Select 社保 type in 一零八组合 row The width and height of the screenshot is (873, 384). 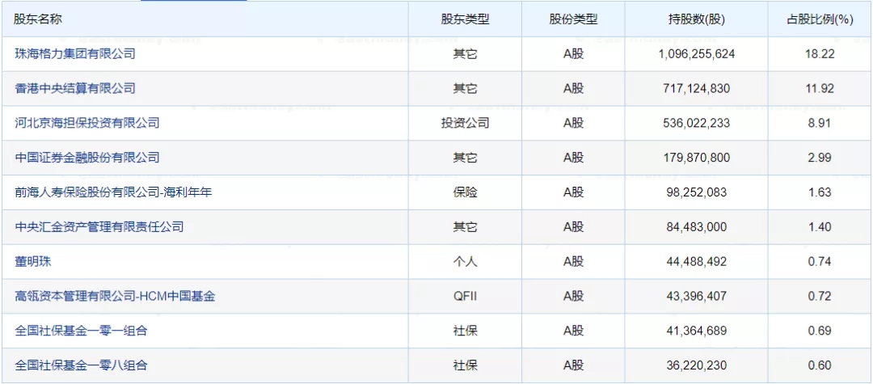(x=465, y=365)
